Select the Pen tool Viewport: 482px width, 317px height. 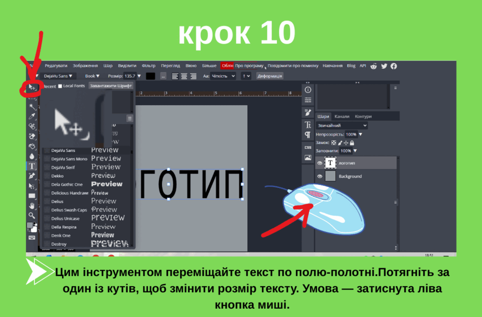32,176
